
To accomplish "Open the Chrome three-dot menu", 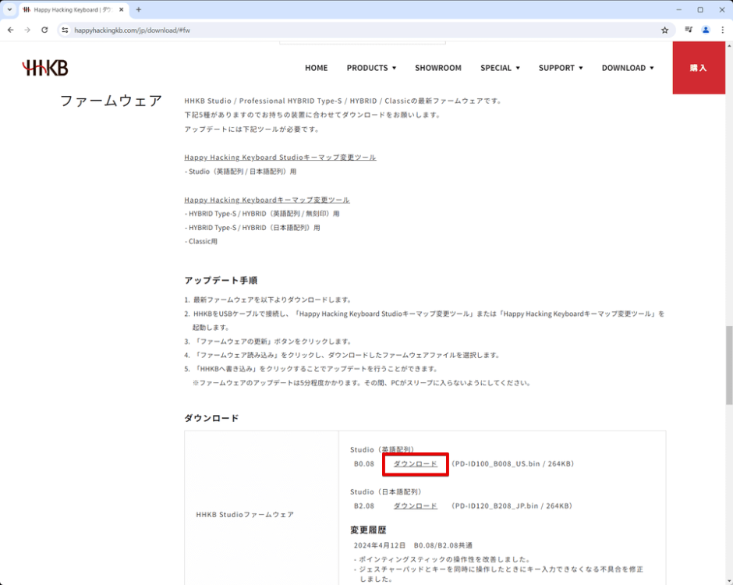I will coord(723,30).
